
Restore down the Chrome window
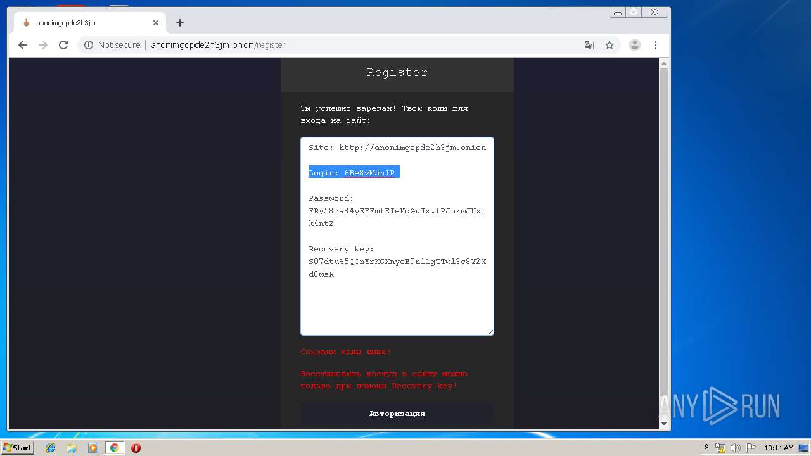(634, 12)
